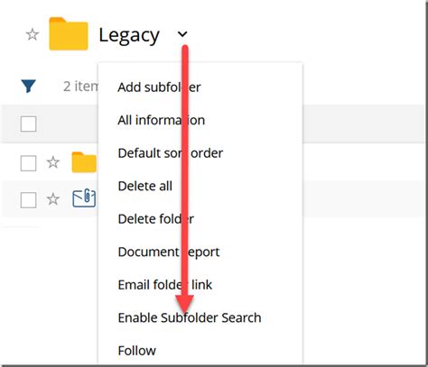
Task: Tick the select-all checkbox in header row
Action: (x=29, y=124)
